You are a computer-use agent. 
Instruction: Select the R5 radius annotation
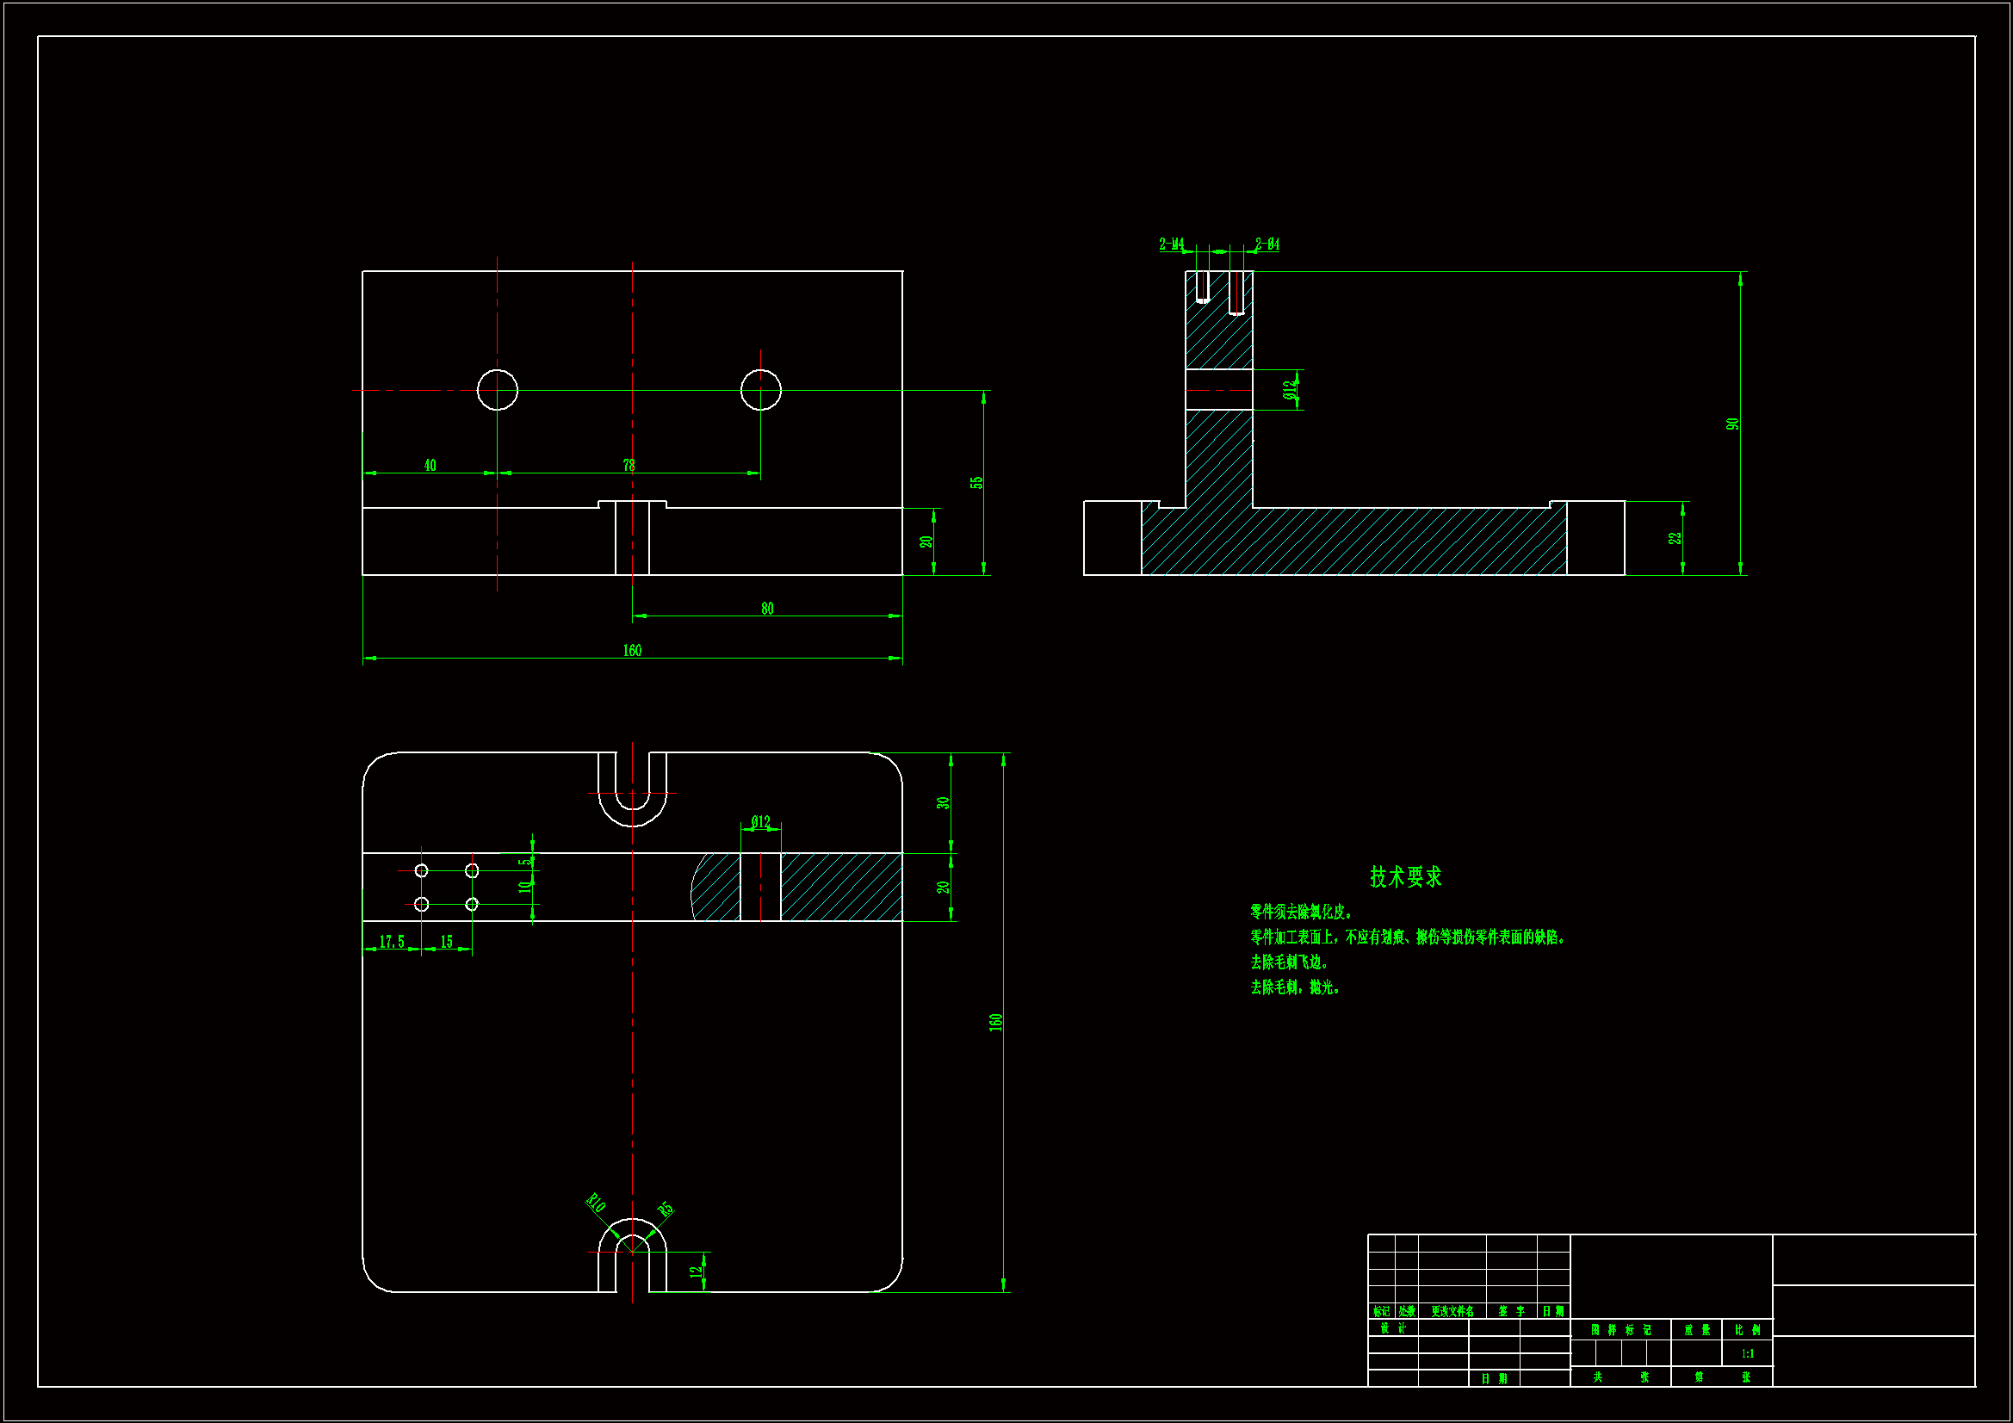coord(666,1210)
